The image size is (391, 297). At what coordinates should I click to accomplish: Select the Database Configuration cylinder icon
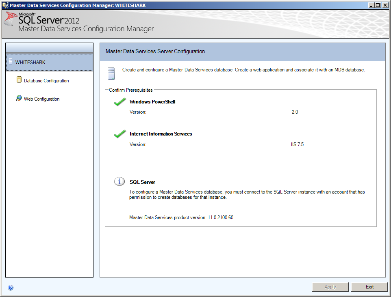19,80
